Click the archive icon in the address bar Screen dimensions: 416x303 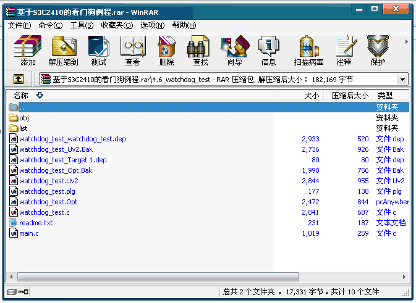coord(46,79)
